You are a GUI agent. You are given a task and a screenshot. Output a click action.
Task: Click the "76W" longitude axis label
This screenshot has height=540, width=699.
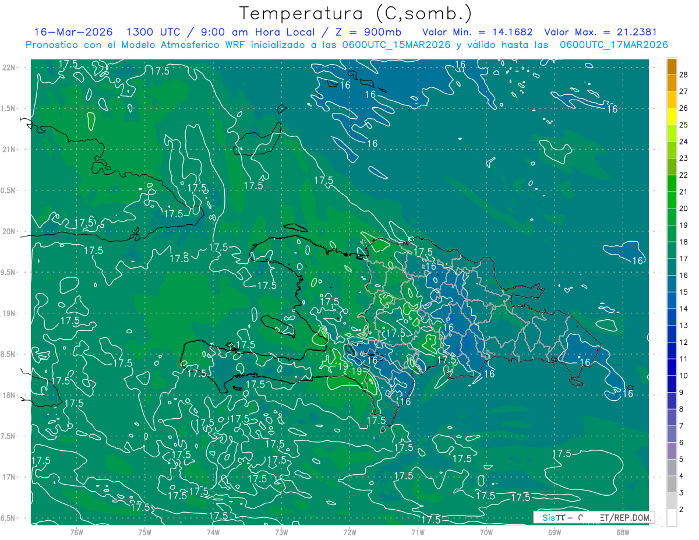(x=76, y=532)
